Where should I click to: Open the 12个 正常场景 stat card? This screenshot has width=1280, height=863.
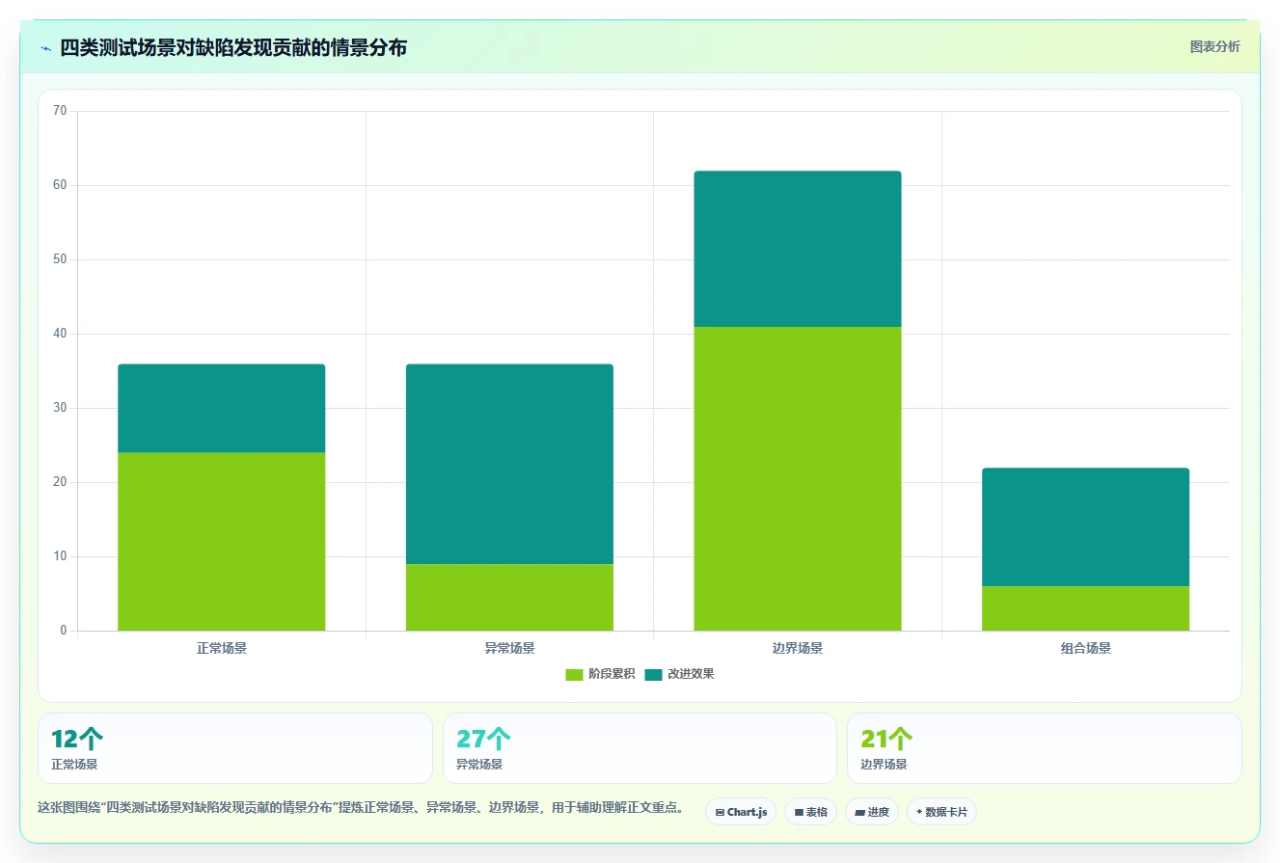pos(235,748)
